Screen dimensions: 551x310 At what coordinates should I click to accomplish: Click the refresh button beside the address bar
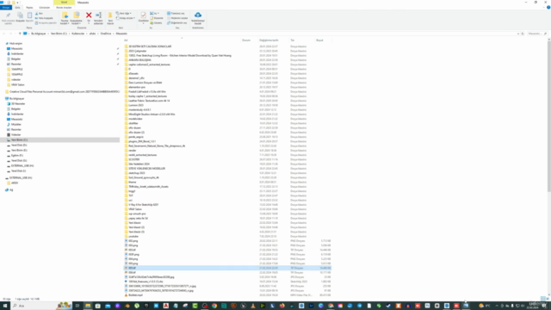point(523,34)
